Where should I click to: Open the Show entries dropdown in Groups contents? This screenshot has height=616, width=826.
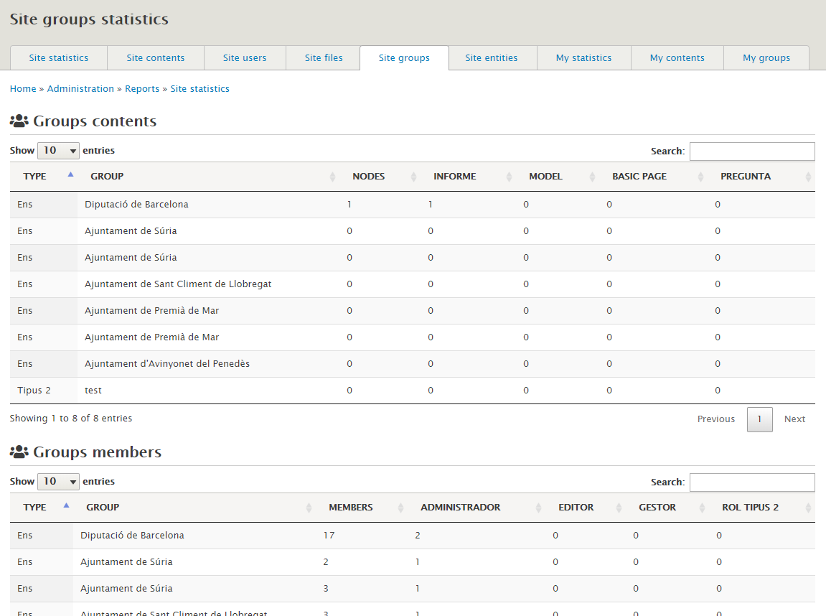pos(58,150)
